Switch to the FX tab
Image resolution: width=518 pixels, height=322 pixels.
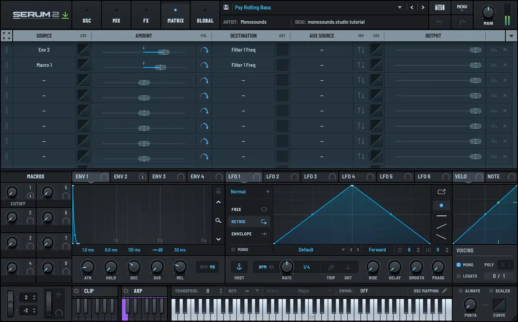click(x=146, y=15)
